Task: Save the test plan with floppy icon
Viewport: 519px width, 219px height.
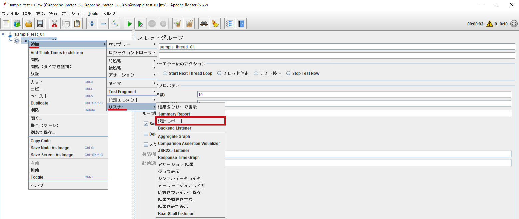Action: pos(40,24)
